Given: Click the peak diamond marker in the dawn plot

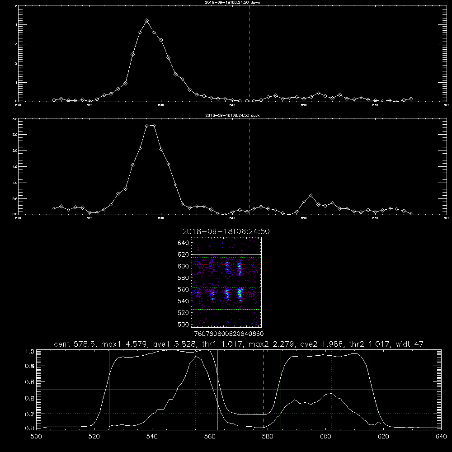Looking at the screenshot, I should (x=147, y=21).
